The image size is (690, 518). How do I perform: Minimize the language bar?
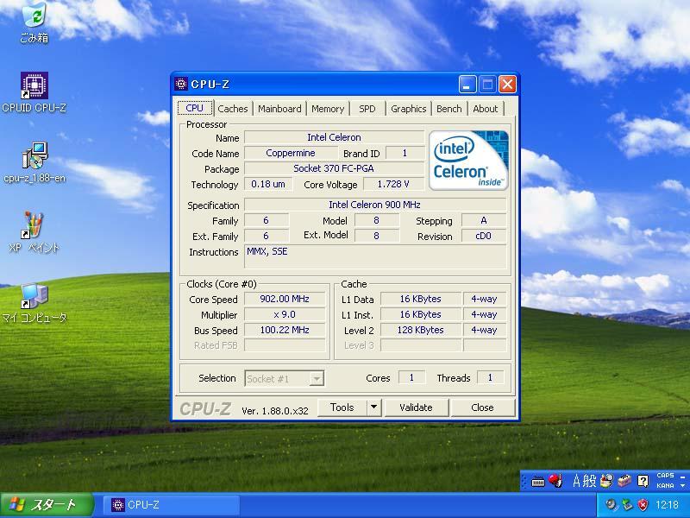(x=682, y=476)
